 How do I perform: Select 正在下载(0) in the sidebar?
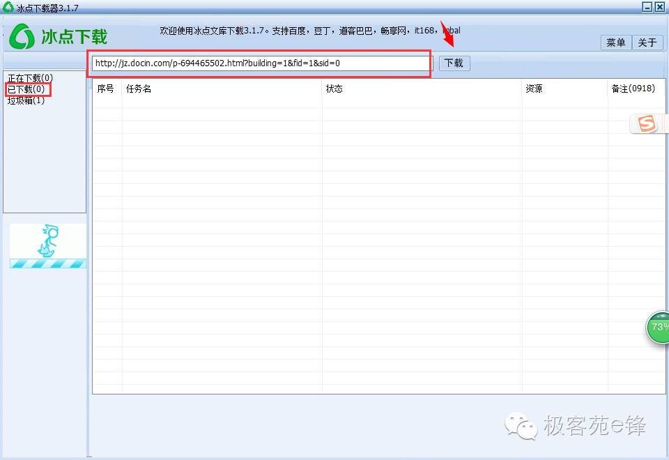pos(30,78)
